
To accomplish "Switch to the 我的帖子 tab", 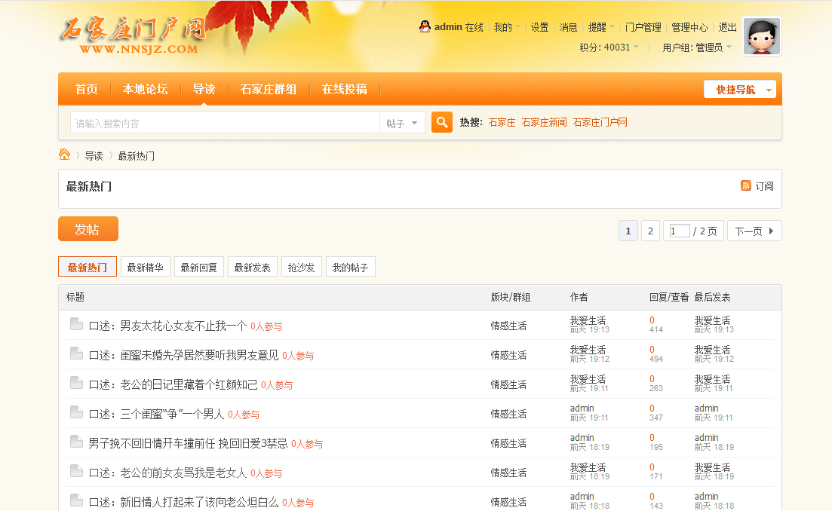I will [x=350, y=266].
